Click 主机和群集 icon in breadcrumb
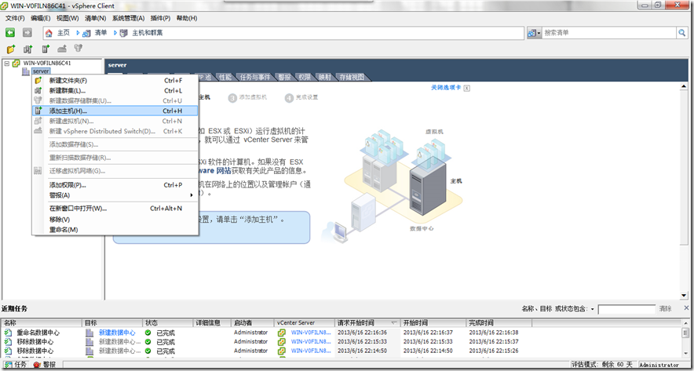Screen dimensions: 694x371 123,33
